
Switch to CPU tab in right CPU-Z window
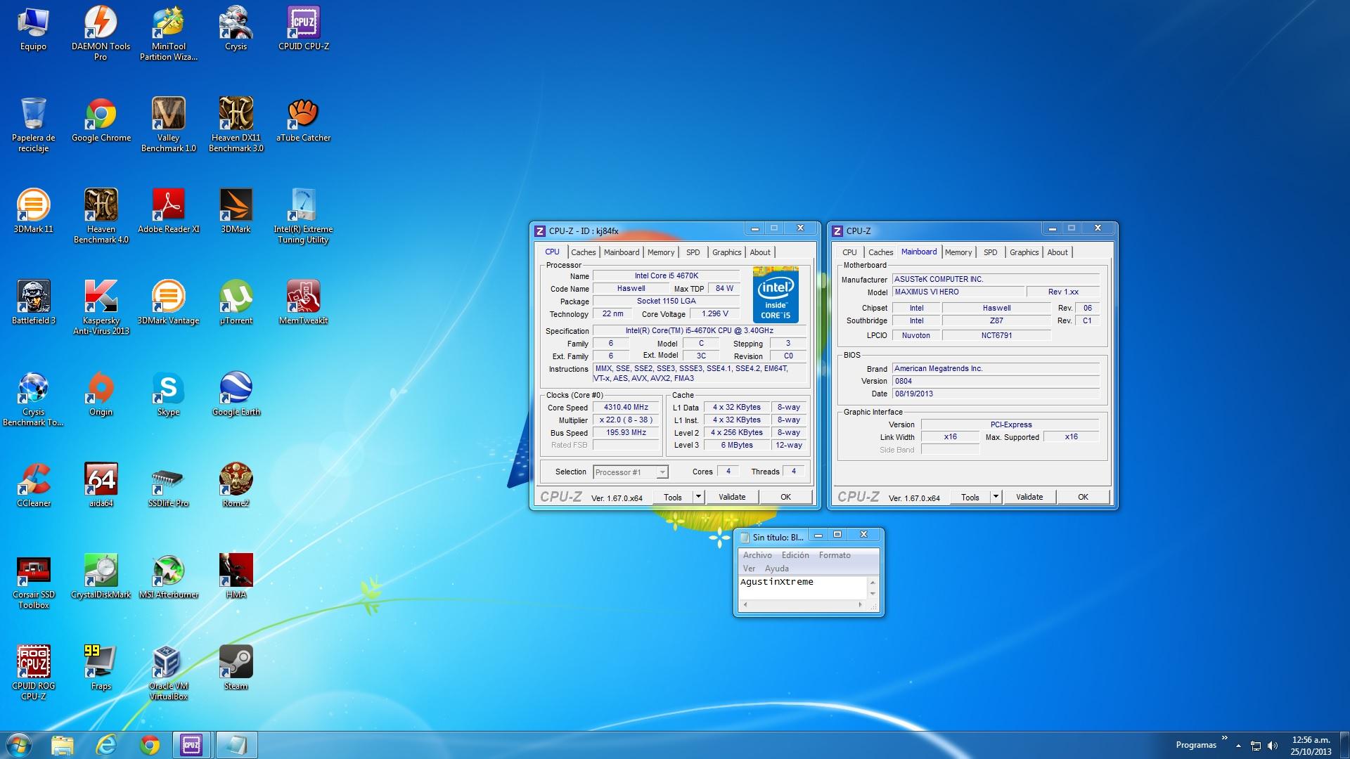point(849,252)
